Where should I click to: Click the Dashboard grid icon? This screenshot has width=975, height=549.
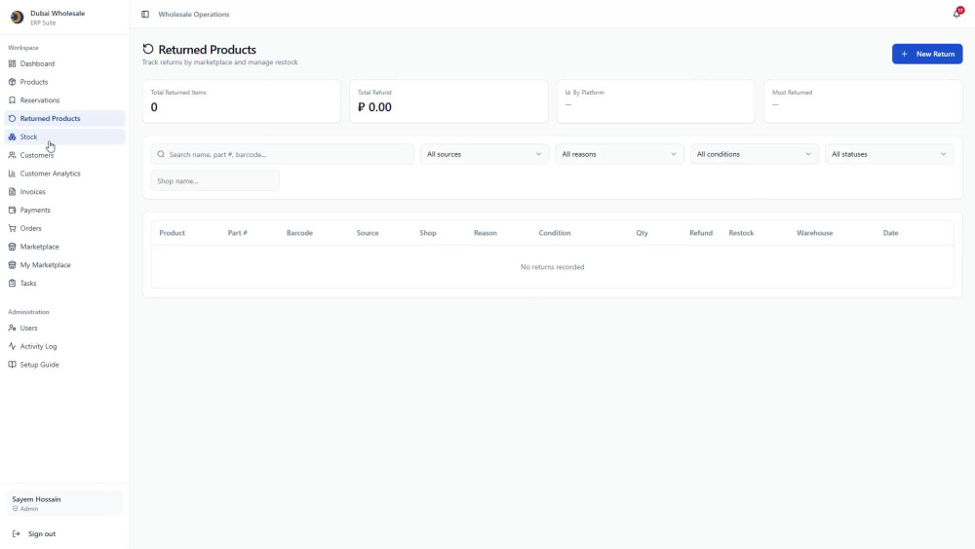click(x=12, y=63)
